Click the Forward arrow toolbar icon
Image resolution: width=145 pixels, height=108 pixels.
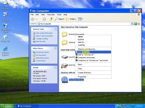[x=44, y=19]
